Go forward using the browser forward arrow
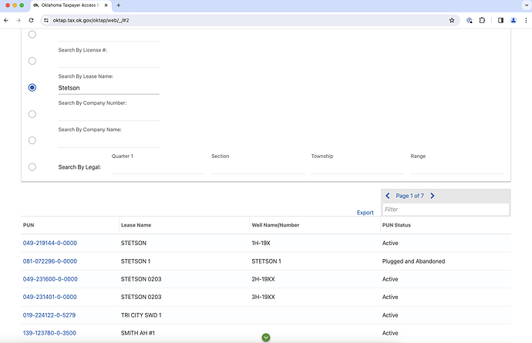This screenshot has height=343, width=532. coord(19,20)
